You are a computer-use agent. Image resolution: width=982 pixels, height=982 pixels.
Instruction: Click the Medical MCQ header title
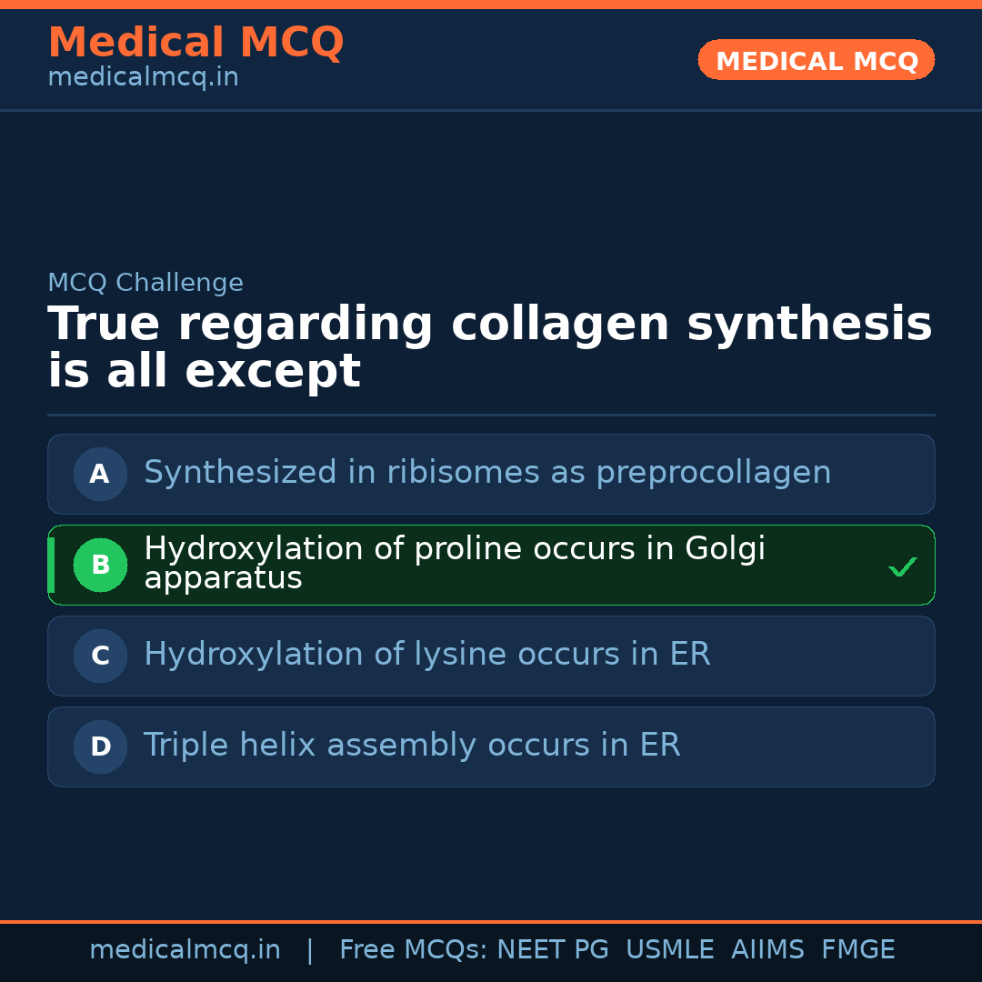coord(195,43)
